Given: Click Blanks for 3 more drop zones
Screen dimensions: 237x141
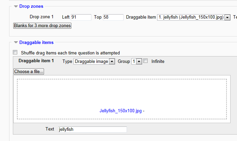Looking at the screenshot, I should click(x=42, y=26).
